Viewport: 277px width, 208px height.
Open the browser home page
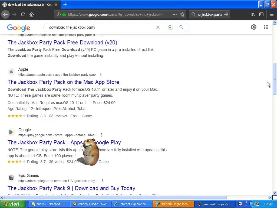click(32, 14)
